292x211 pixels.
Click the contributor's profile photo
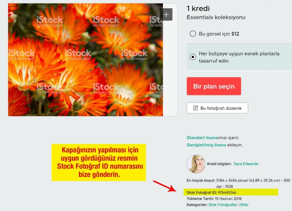[196, 164]
